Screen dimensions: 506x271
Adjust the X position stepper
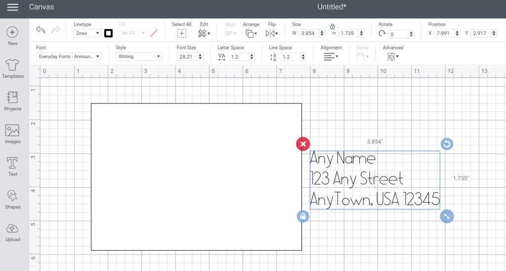pos(457,33)
